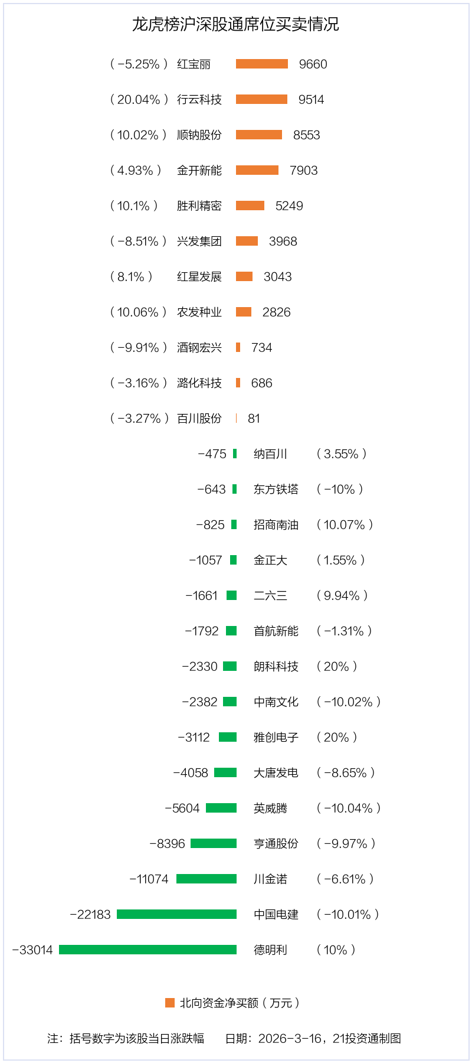Image resolution: width=472 pixels, height=1063 pixels.
Task: Select the 金开新能 value 7903
Action: [304, 170]
